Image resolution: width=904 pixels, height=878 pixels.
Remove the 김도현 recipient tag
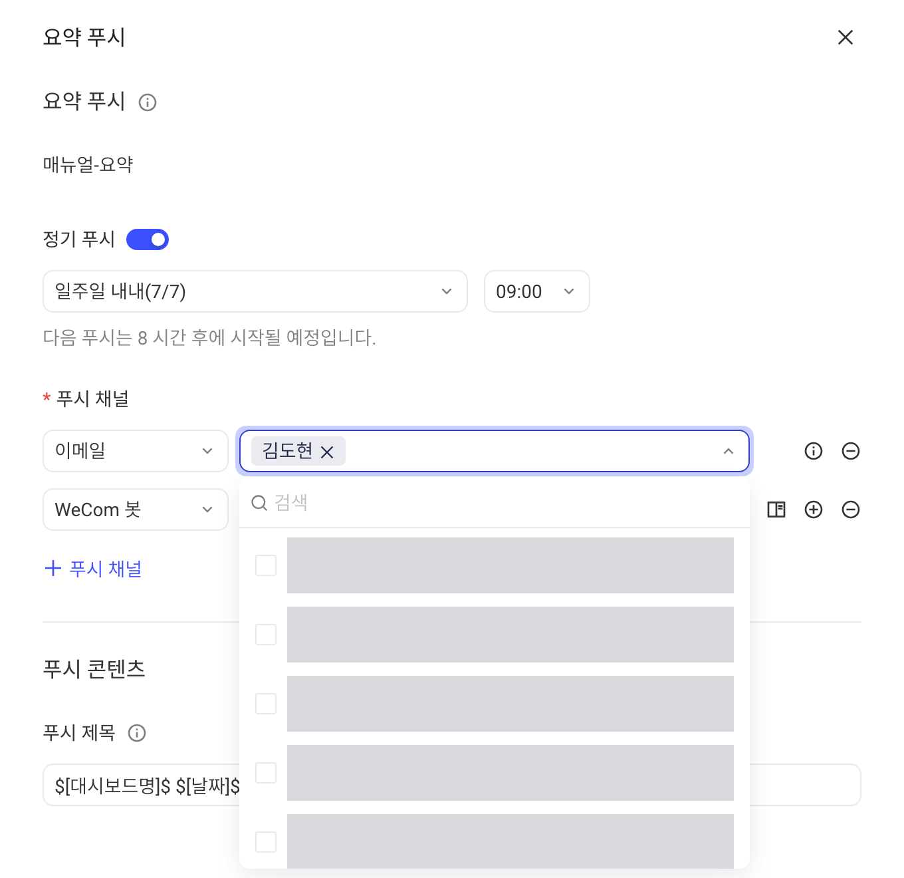tap(327, 452)
